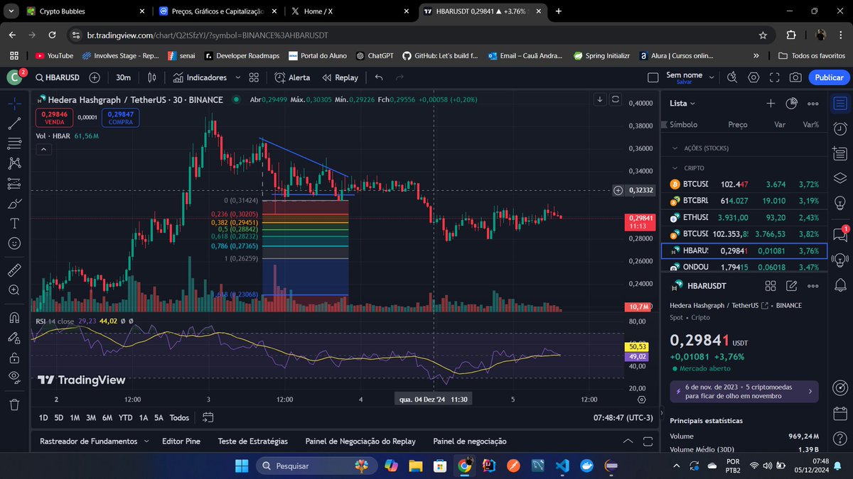Expand the bottom panel chevron up
853x479 pixels.
point(628,441)
